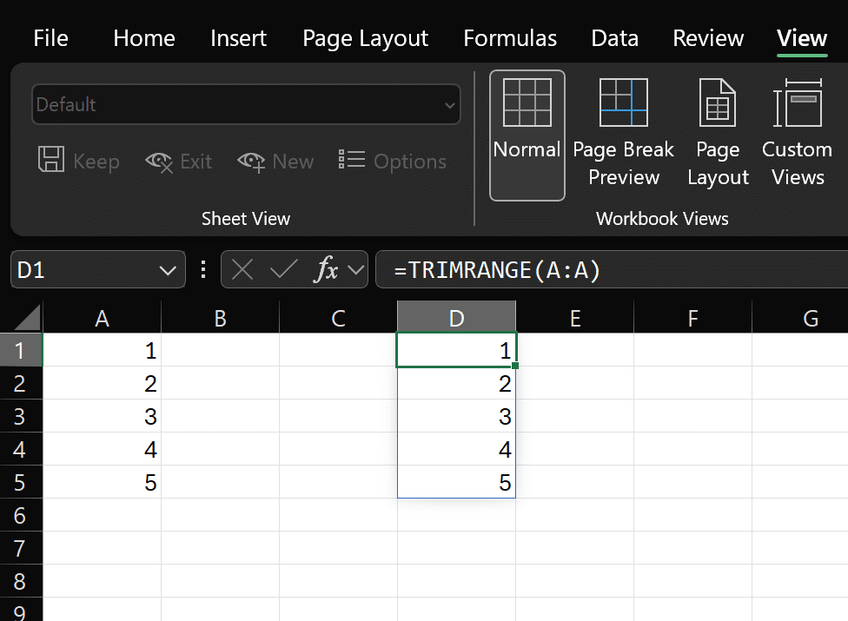This screenshot has width=848, height=621.
Task: Open the Formulas ribbon tab
Action: [x=510, y=38]
